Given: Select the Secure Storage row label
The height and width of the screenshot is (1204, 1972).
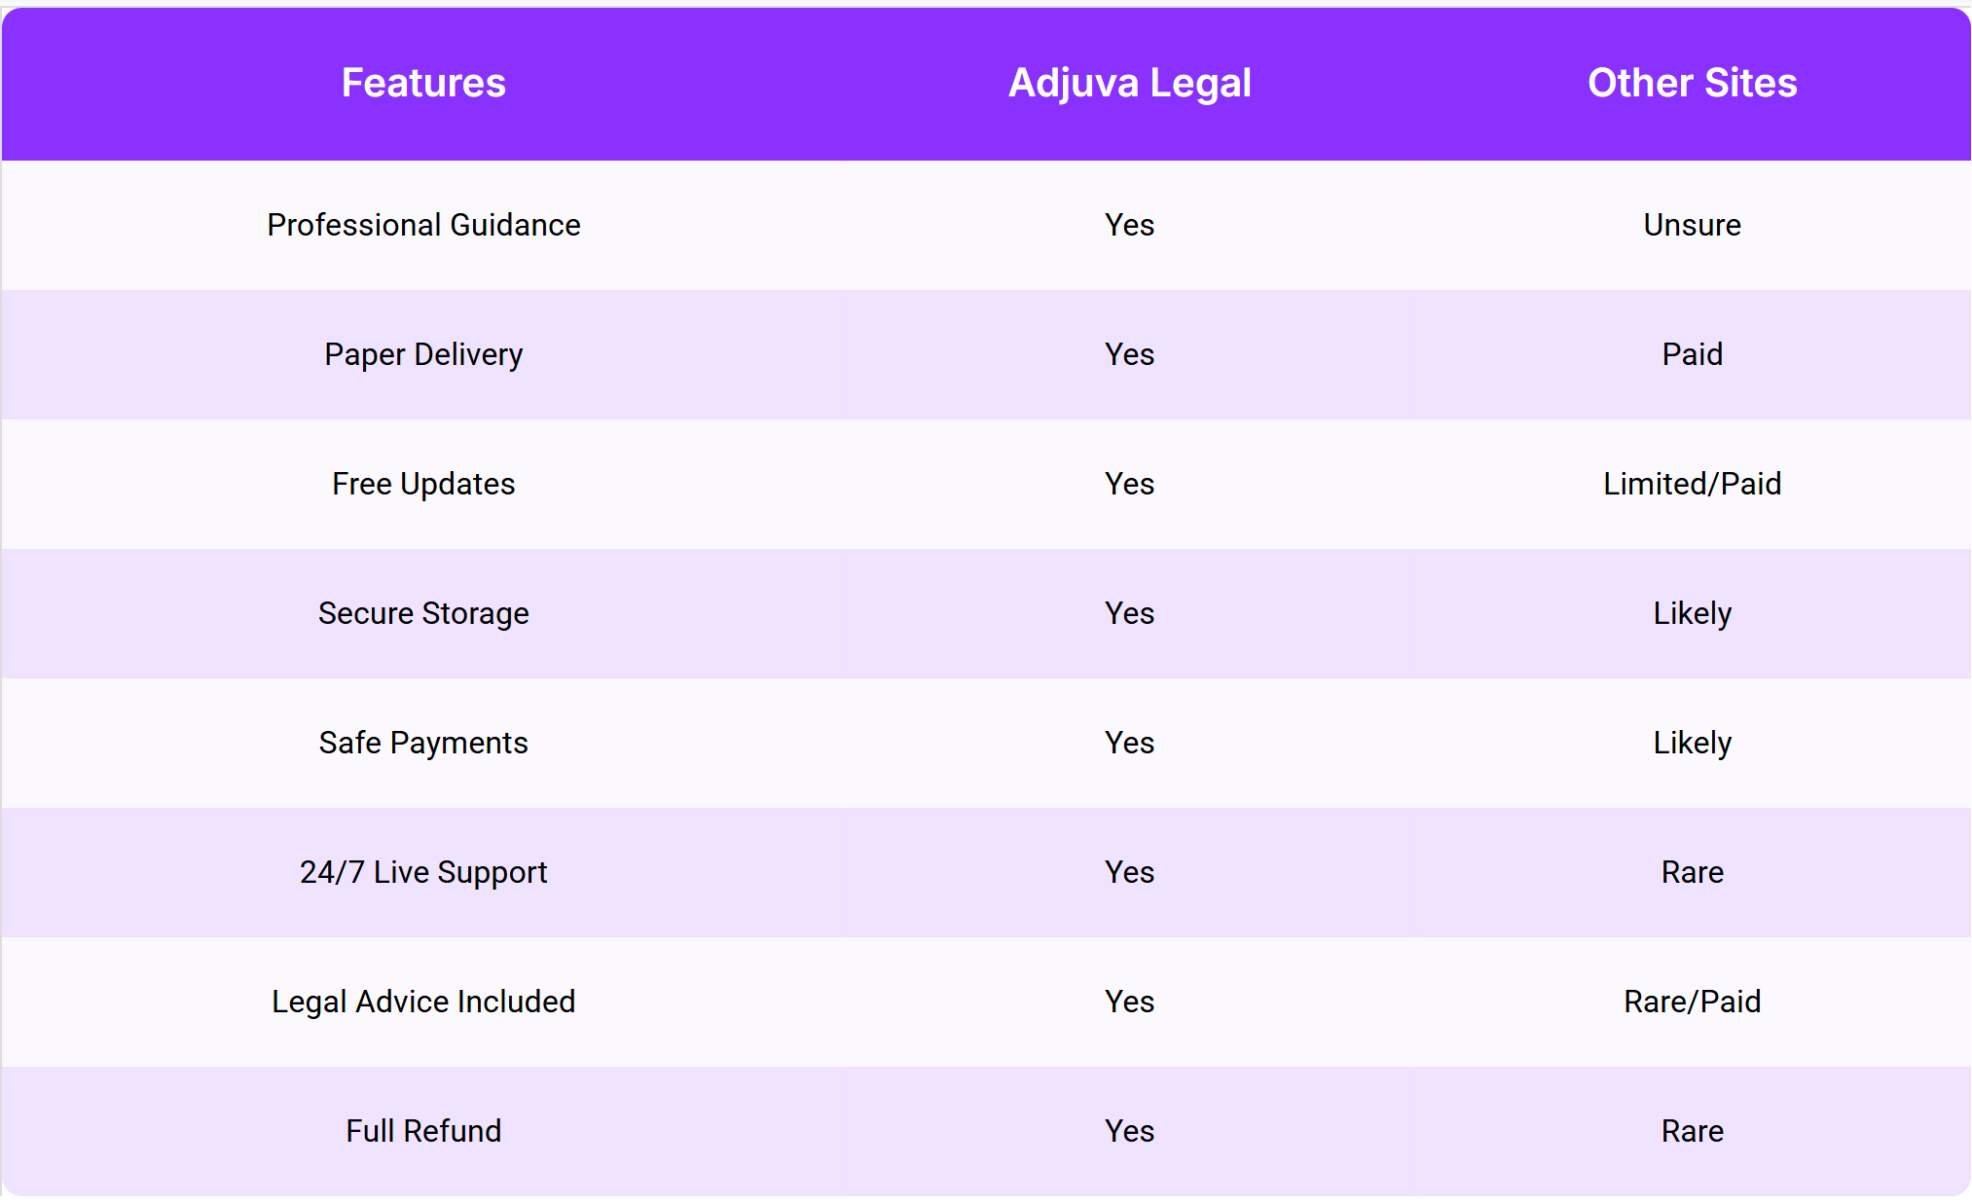Looking at the screenshot, I should coord(423,613).
